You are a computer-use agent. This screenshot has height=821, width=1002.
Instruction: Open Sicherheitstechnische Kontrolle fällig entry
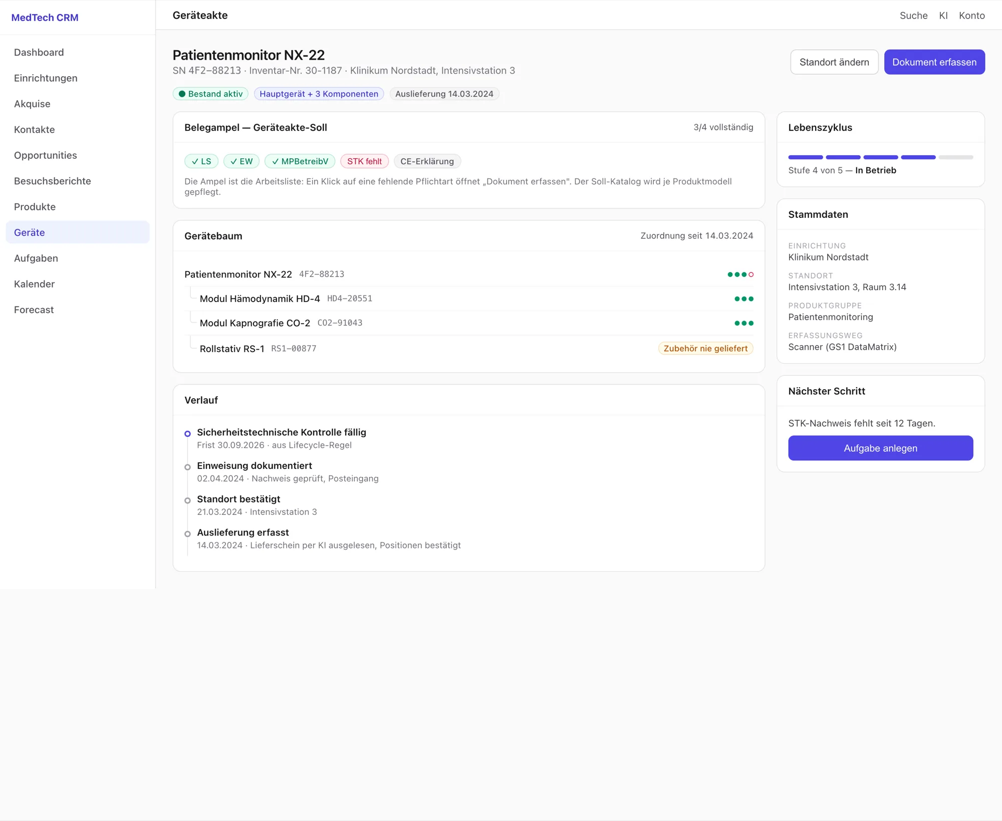pyautogui.click(x=282, y=438)
